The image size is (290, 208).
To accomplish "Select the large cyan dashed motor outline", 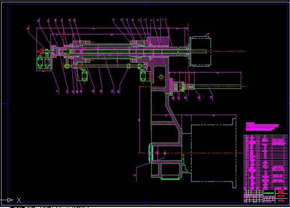I will [x=213, y=153].
